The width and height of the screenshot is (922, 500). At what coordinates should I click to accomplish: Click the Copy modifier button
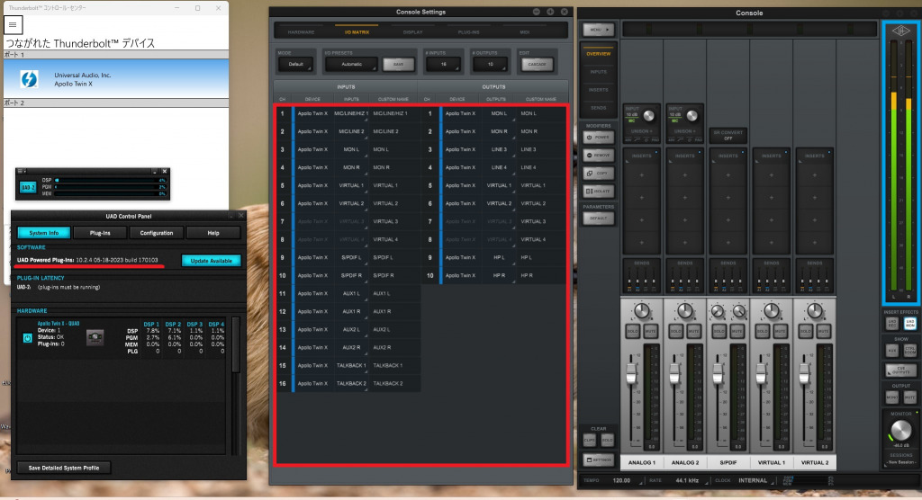597,173
